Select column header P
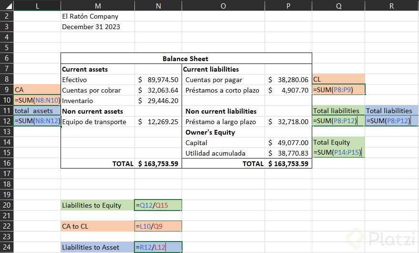The image size is (419, 253). [x=288, y=6]
